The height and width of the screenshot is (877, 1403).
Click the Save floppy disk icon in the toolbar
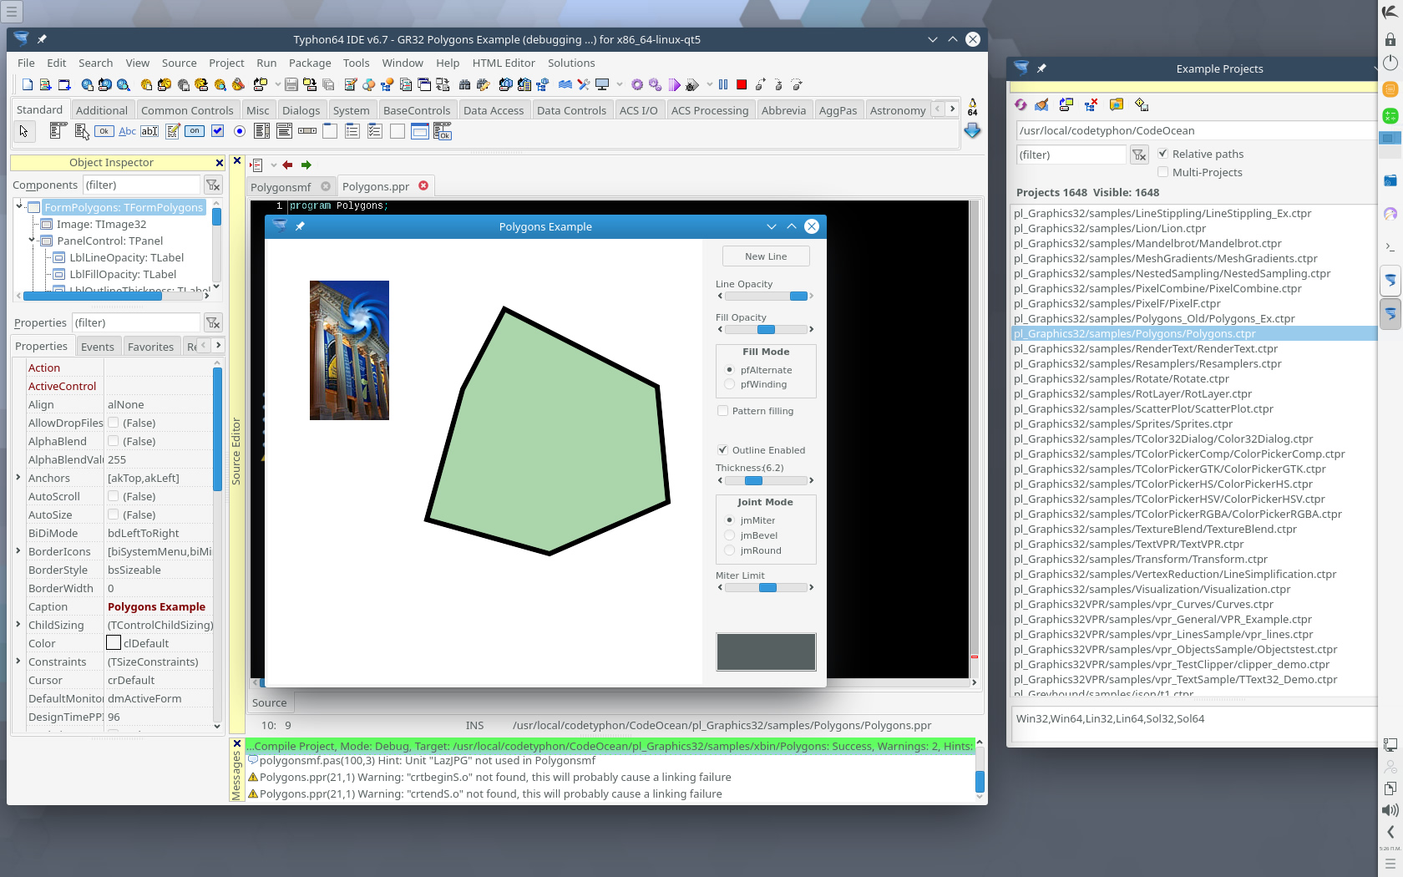tap(291, 84)
